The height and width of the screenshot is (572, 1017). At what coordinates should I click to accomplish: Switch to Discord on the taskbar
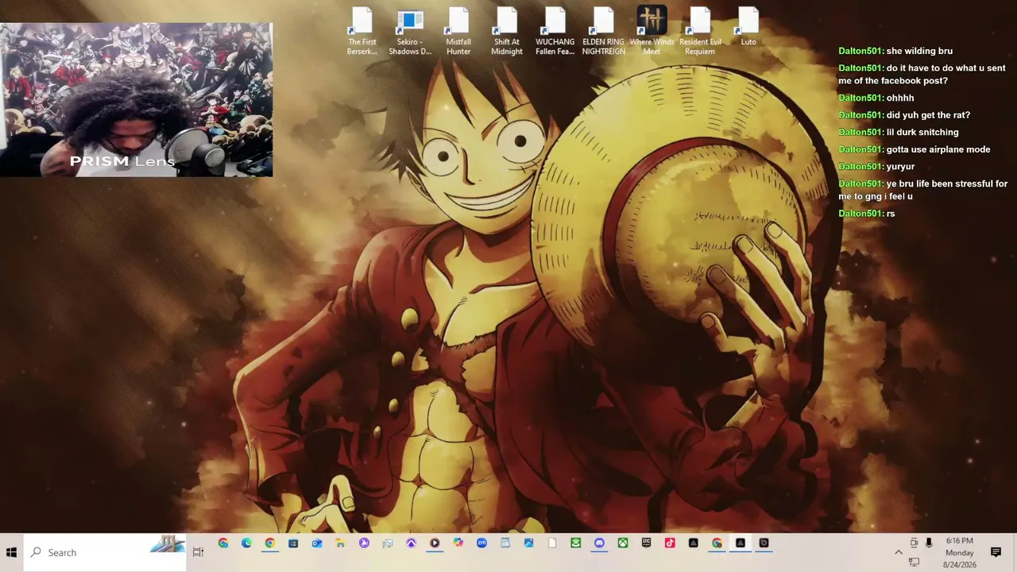click(599, 543)
